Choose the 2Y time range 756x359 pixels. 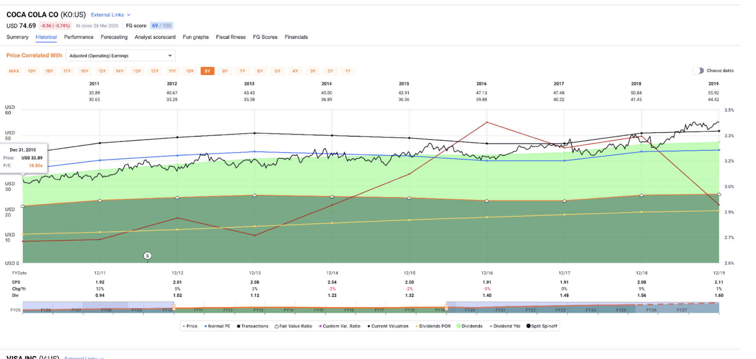pos(330,71)
